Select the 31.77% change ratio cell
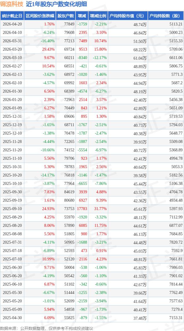The height and width of the screenshot is (331, 184). tap(100, 209)
